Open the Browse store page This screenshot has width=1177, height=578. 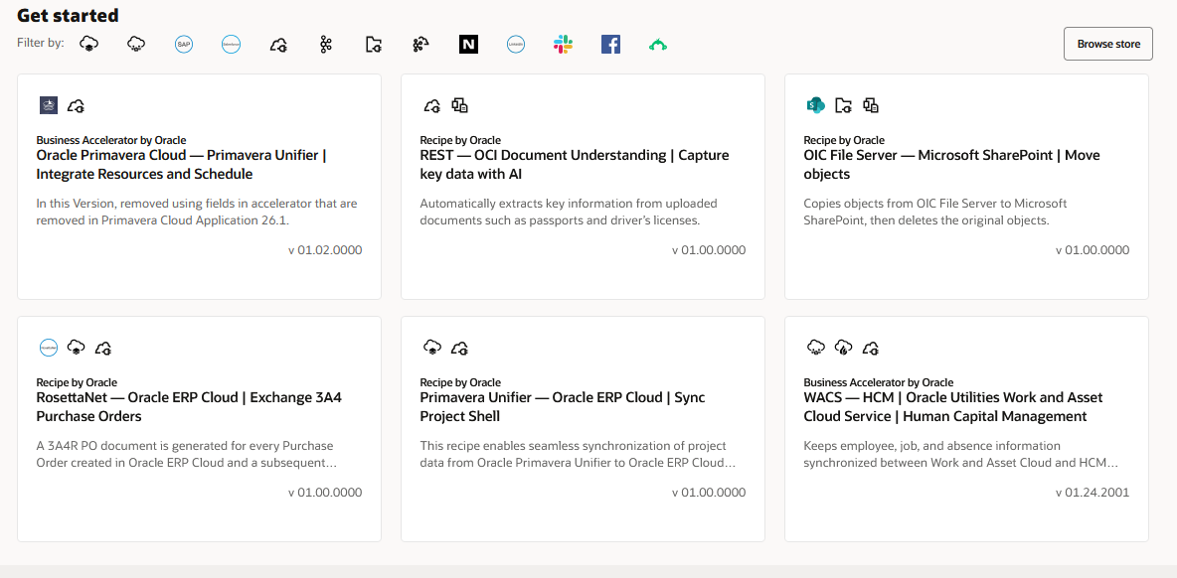(x=1107, y=44)
